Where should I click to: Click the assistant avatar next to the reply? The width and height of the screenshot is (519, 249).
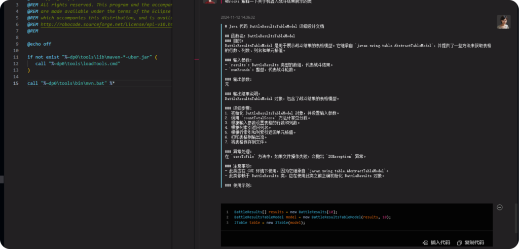tap(503, 21)
